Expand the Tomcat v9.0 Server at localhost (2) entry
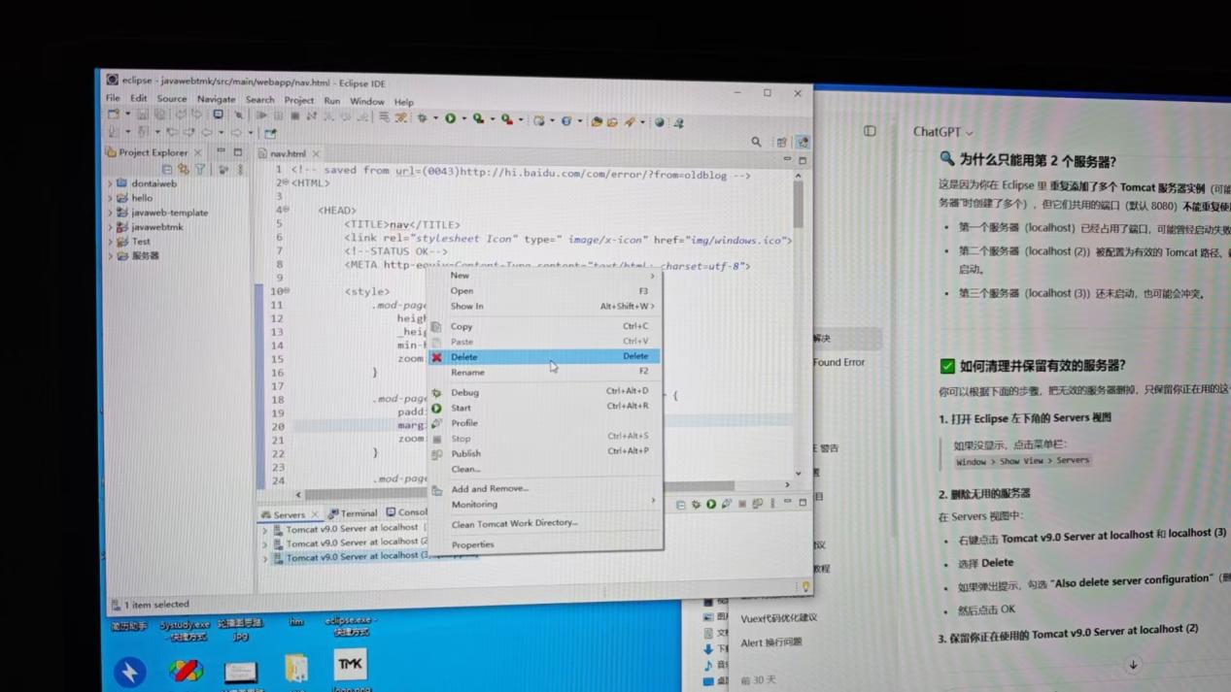Viewport: 1231px width, 692px height. 264,544
